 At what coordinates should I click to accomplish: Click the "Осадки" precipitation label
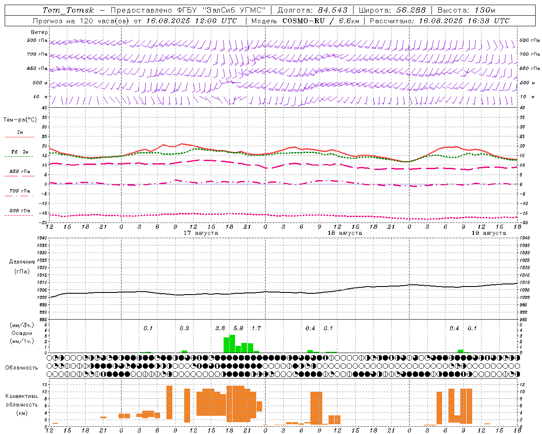point(22,333)
